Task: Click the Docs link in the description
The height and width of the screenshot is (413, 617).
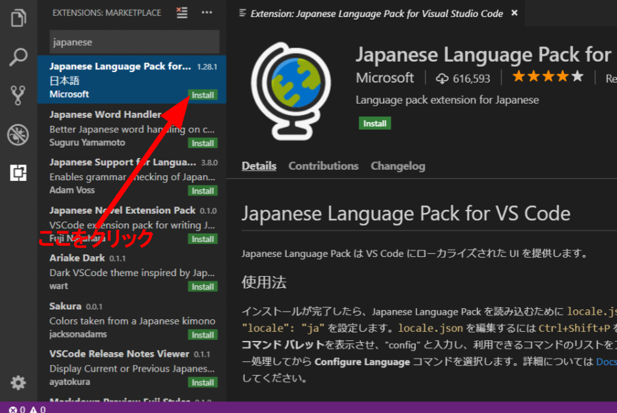Action: coord(607,361)
